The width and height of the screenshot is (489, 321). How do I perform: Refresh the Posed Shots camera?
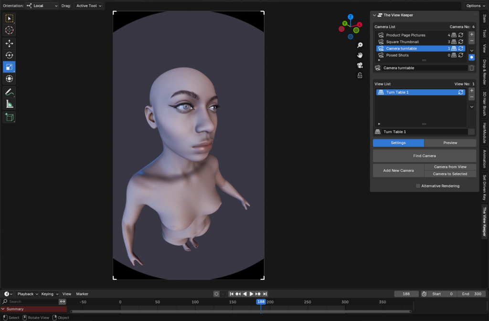click(x=461, y=55)
